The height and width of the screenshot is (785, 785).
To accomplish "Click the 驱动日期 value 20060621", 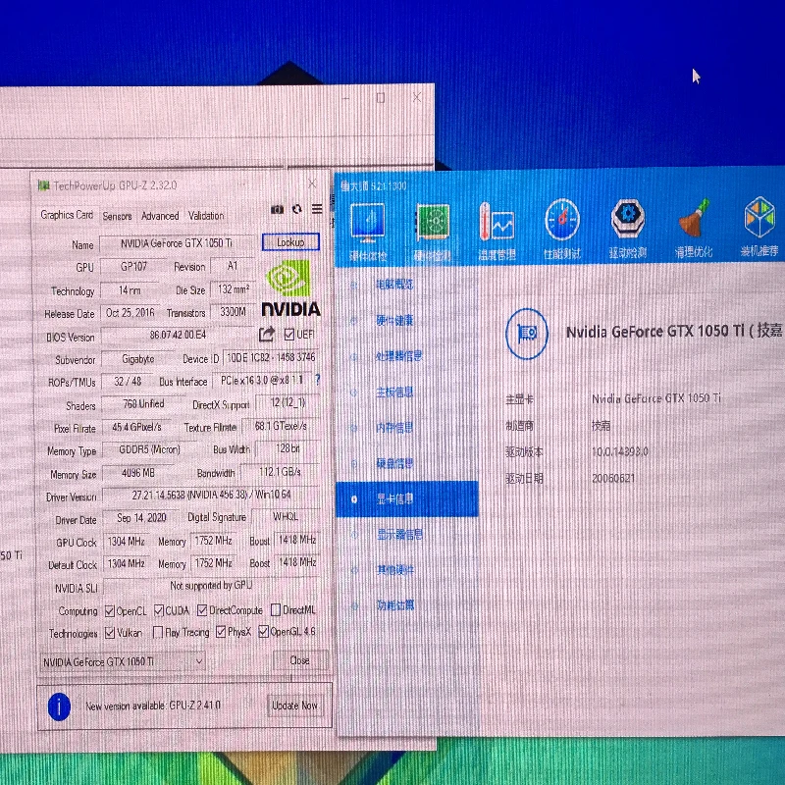I will coord(612,478).
